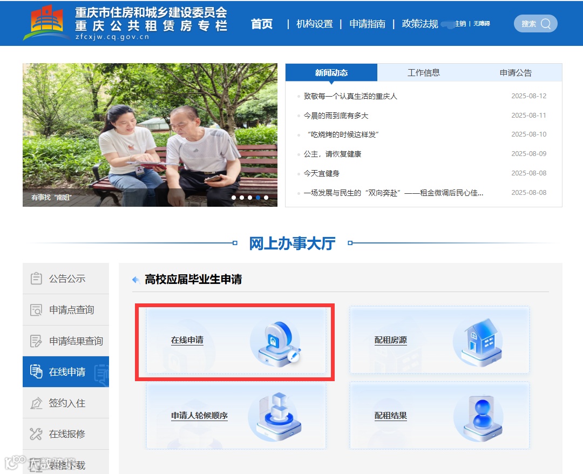
Task: Click the 申请点查询 search icon in sidebar
Action: [x=36, y=310]
